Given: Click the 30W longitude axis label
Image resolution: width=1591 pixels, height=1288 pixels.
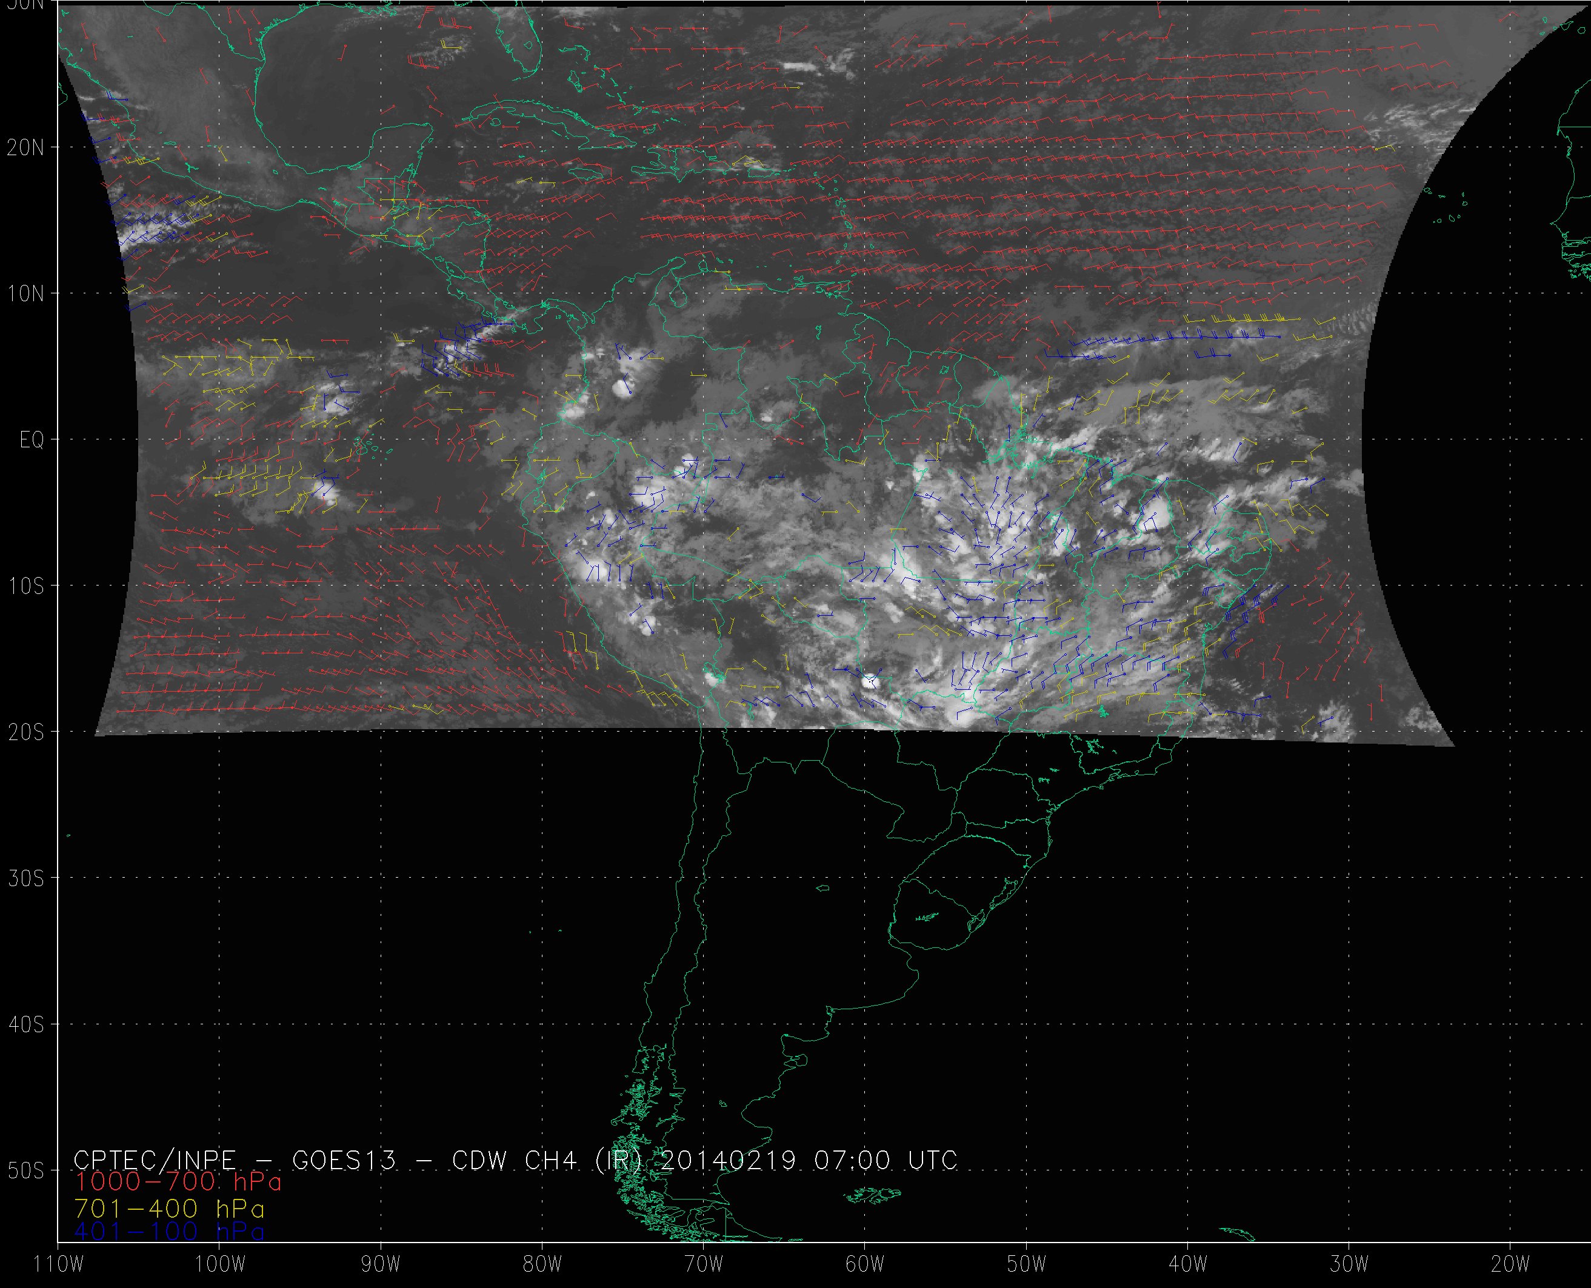Looking at the screenshot, I should click(1349, 1264).
